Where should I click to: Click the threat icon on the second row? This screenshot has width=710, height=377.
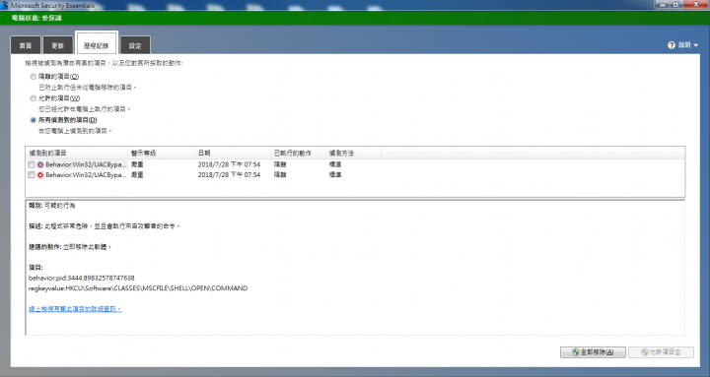(x=40, y=175)
